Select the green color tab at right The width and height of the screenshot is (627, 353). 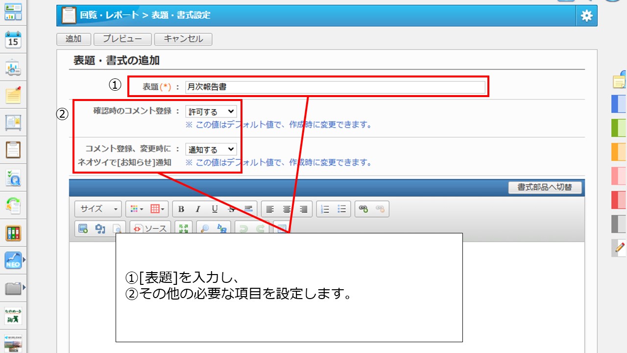click(619, 128)
